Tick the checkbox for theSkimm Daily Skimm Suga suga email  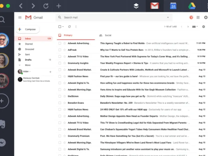60,96
